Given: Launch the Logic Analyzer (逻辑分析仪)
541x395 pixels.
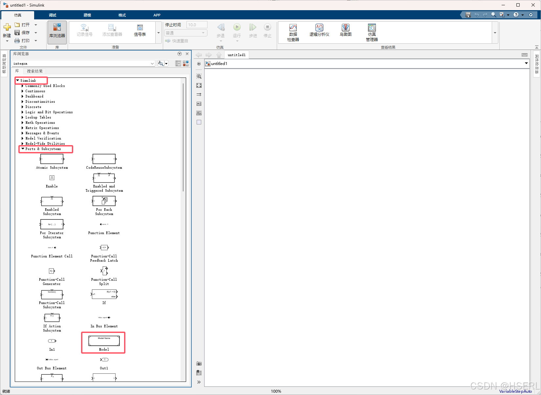Looking at the screenshot, I should click(319, 30).
